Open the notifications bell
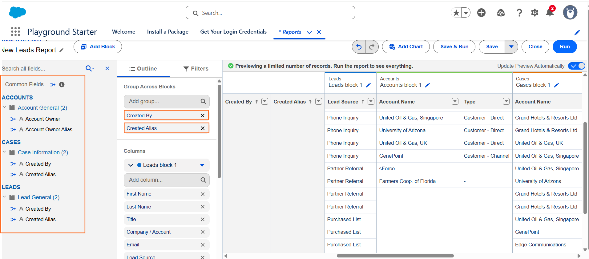Screen dimensions: 589x259 click(550, 12)
